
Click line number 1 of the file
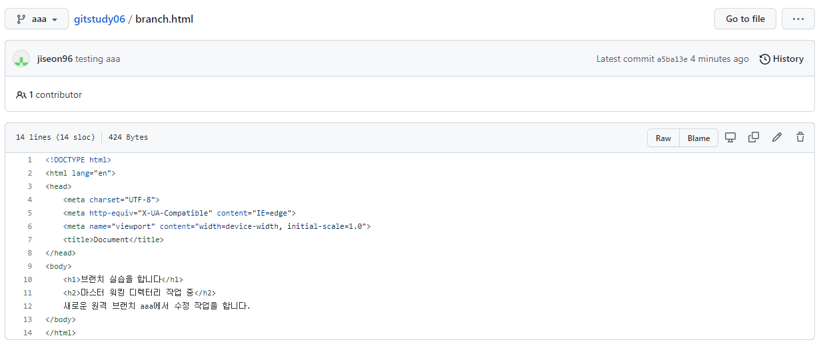point(29,160)
